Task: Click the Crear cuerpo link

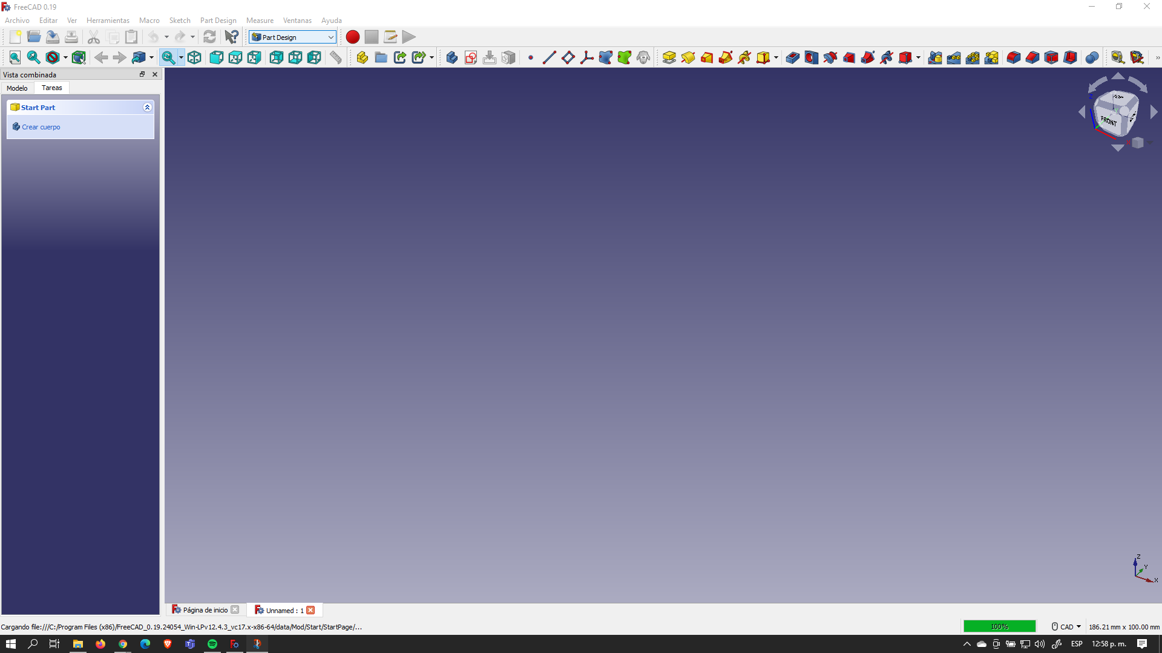Action: (x=41, y=127)
